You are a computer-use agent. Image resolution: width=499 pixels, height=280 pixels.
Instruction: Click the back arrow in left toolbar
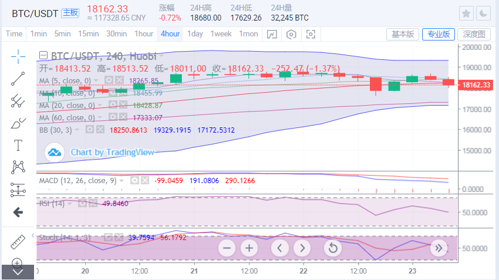(18, 212)
